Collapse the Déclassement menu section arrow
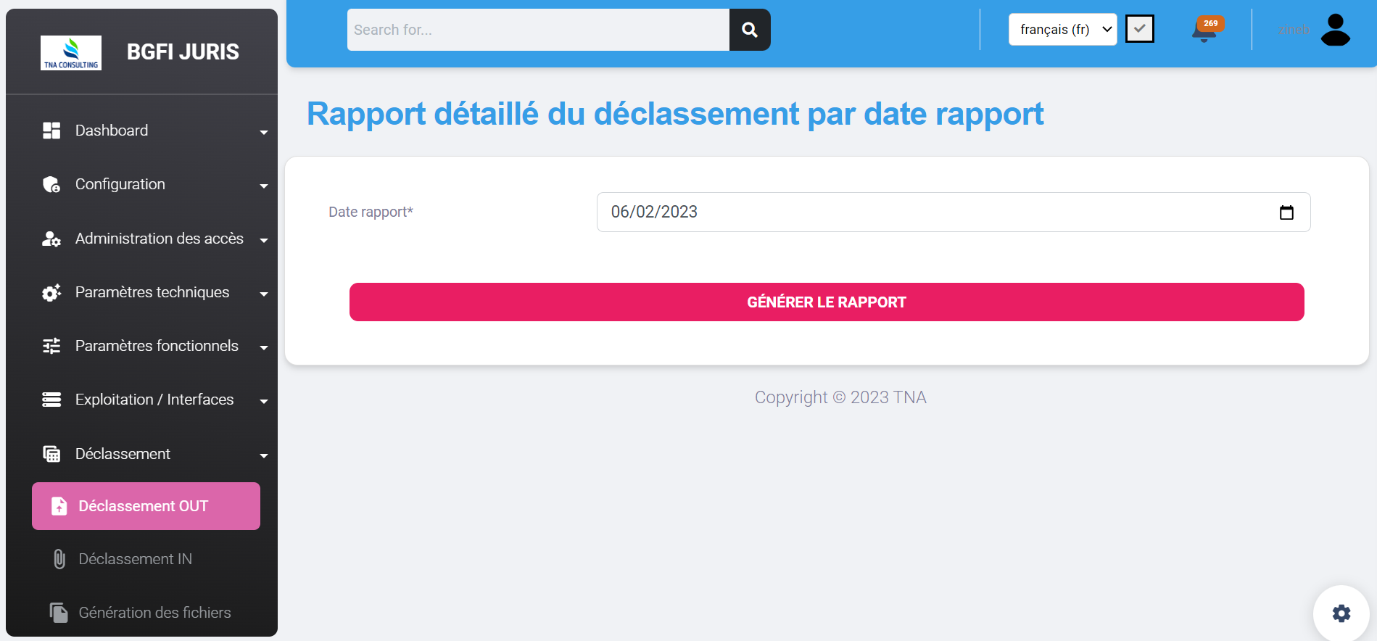The height and width of the screenshot is (641, 1377). [264, 455]
